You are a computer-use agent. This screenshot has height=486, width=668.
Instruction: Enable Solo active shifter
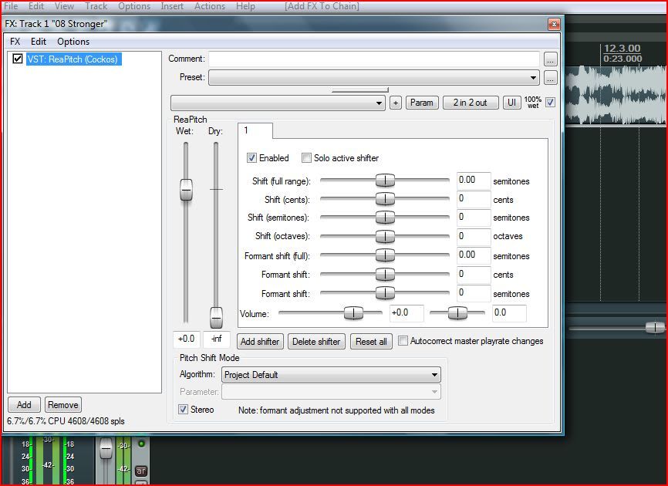click(x=306, y=158)
